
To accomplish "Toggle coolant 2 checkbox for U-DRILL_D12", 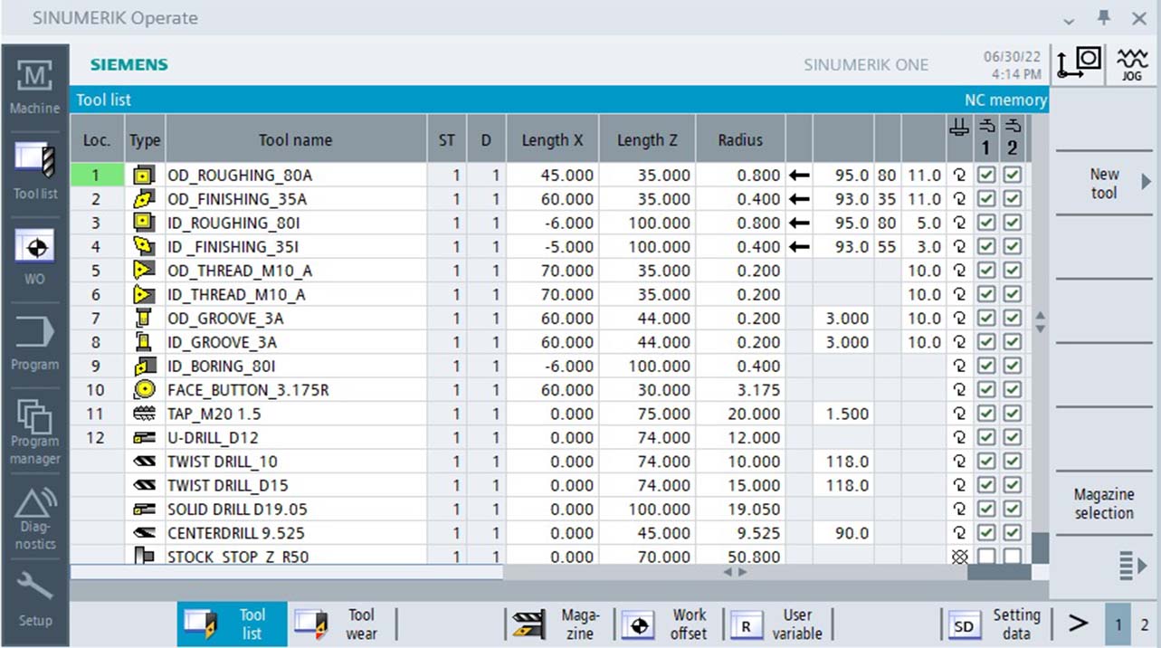I will [x=1012, y=437].
